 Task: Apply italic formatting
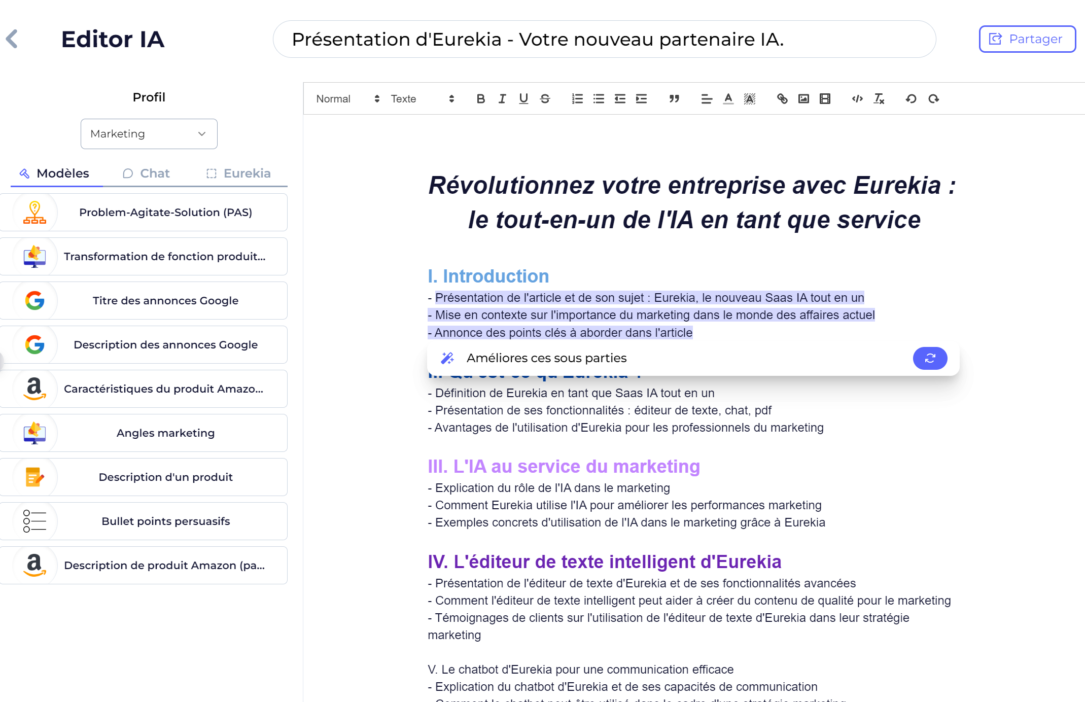click(502, 99)
